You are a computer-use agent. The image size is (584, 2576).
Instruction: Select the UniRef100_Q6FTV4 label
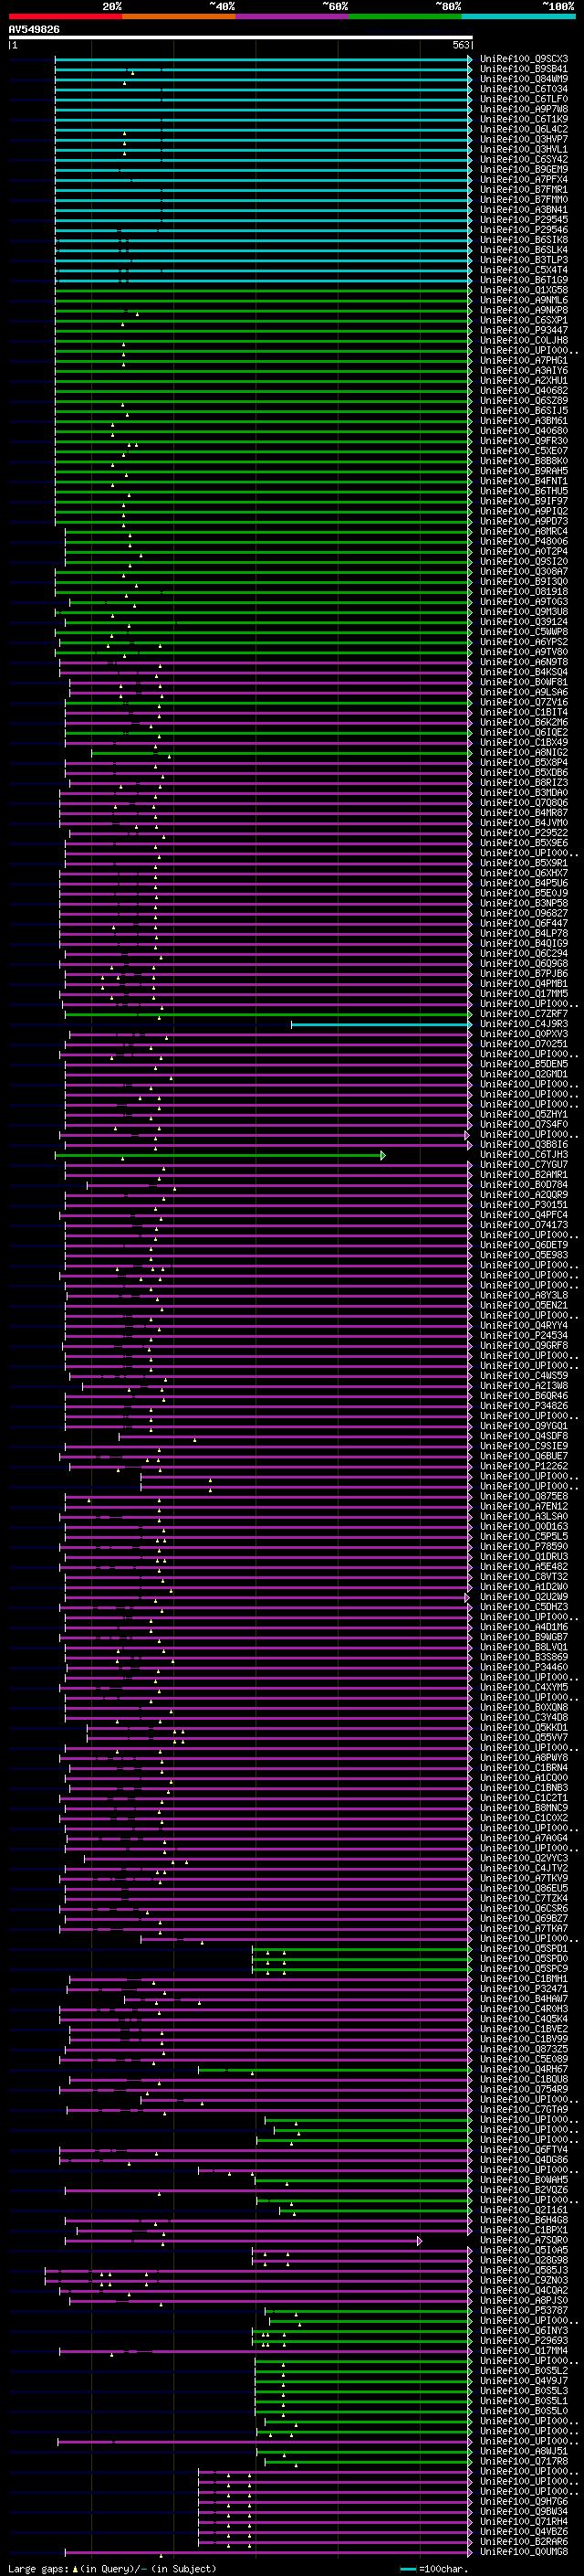(524, 2151)
